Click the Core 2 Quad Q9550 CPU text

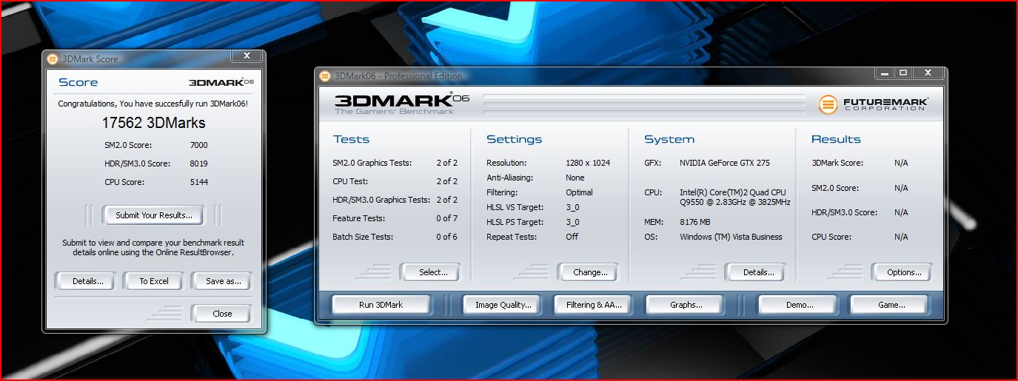click(x=735, y=198)
